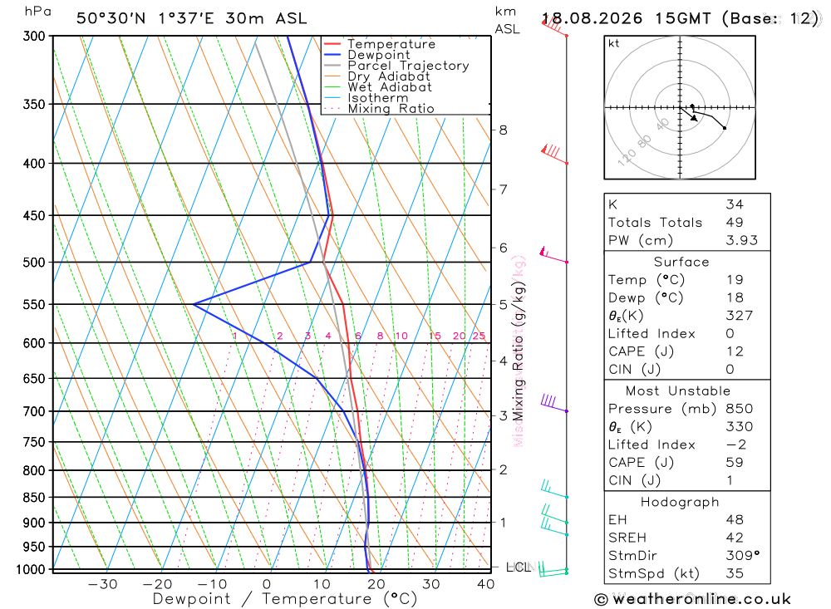Click the 1000 pressure level label

point(32,570)
